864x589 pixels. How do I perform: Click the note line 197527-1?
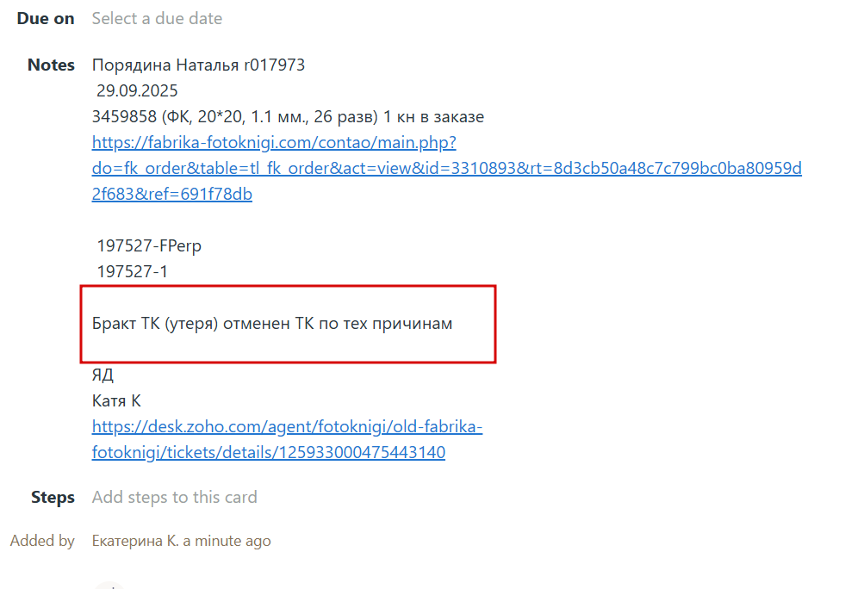(x=133, y=271)
